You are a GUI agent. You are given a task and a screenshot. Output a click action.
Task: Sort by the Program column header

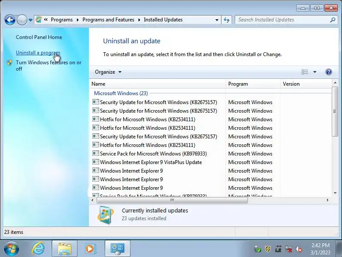click(x=253, y=84)
